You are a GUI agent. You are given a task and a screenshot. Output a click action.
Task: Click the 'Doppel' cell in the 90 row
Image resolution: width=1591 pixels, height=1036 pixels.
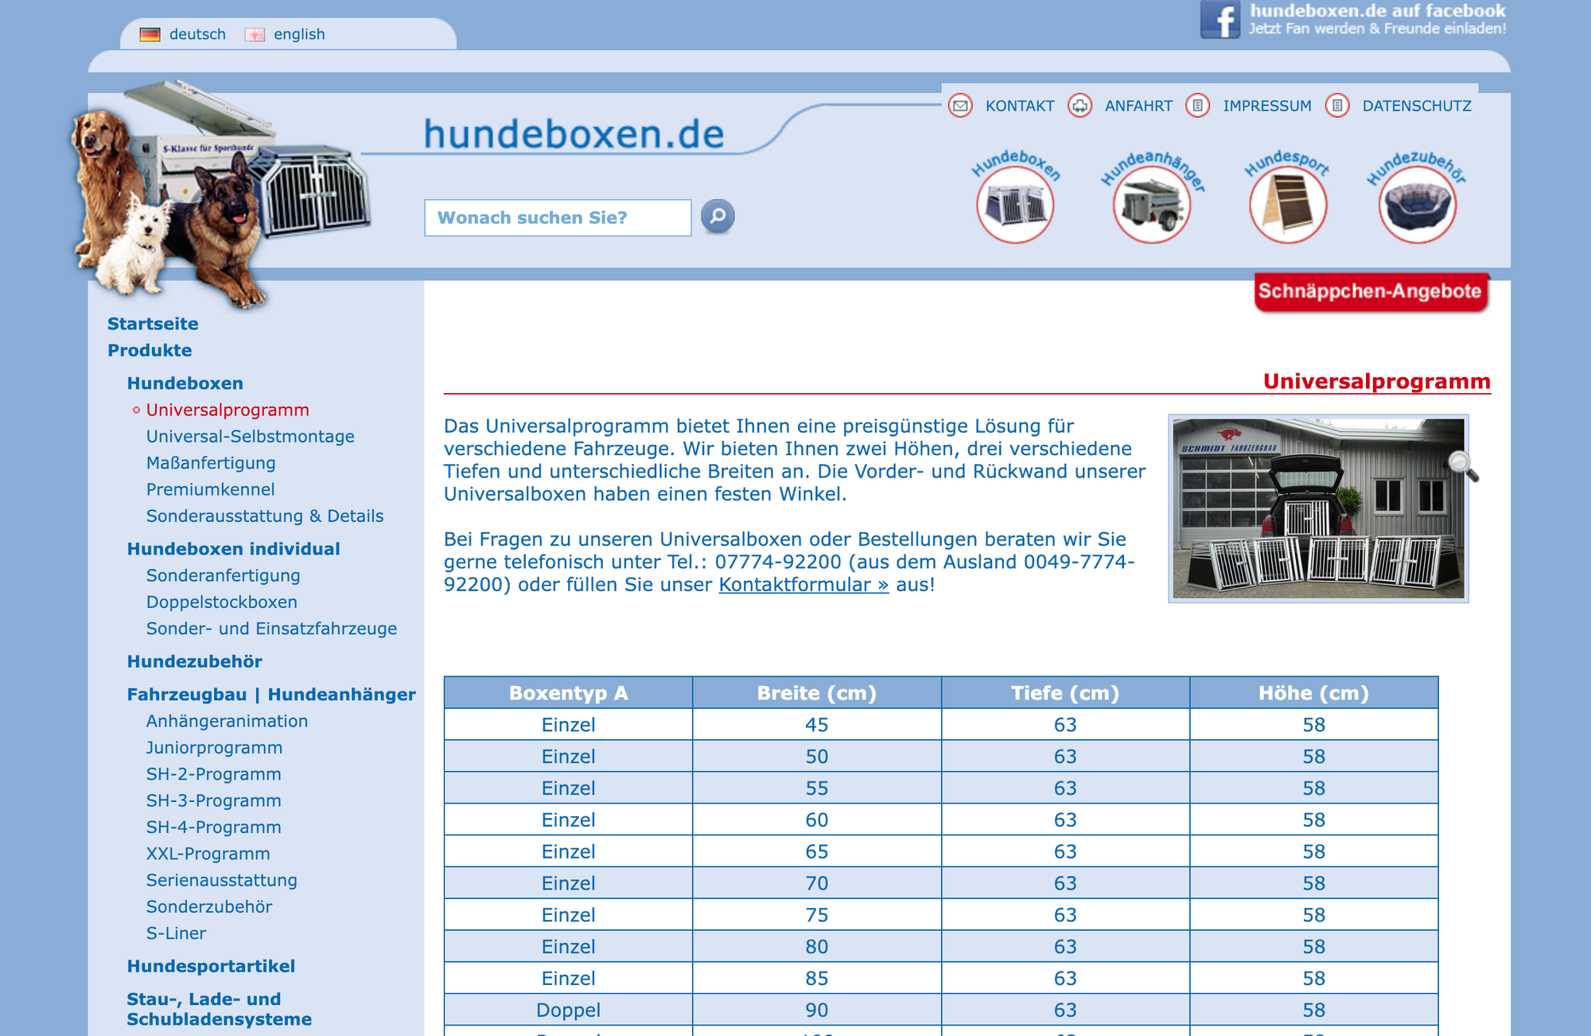point(568,1010)
